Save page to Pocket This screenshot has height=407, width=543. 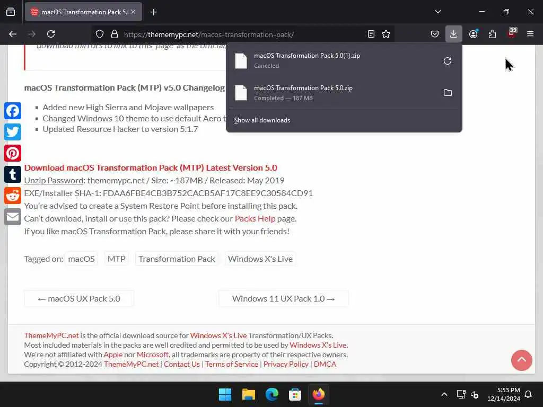coord(435,34)
